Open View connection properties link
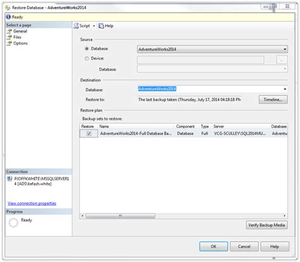 point(32,203)
